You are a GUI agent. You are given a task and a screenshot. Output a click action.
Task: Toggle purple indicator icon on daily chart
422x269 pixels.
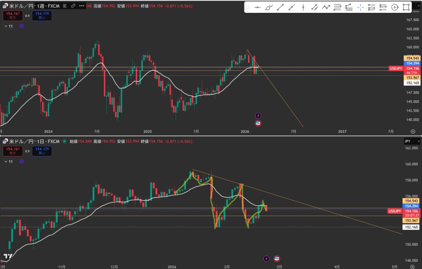[x=21, y=161]
